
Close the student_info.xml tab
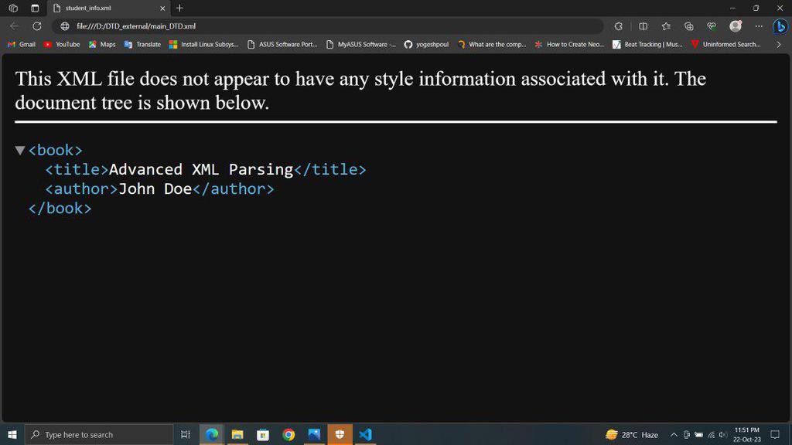(162, 8)
